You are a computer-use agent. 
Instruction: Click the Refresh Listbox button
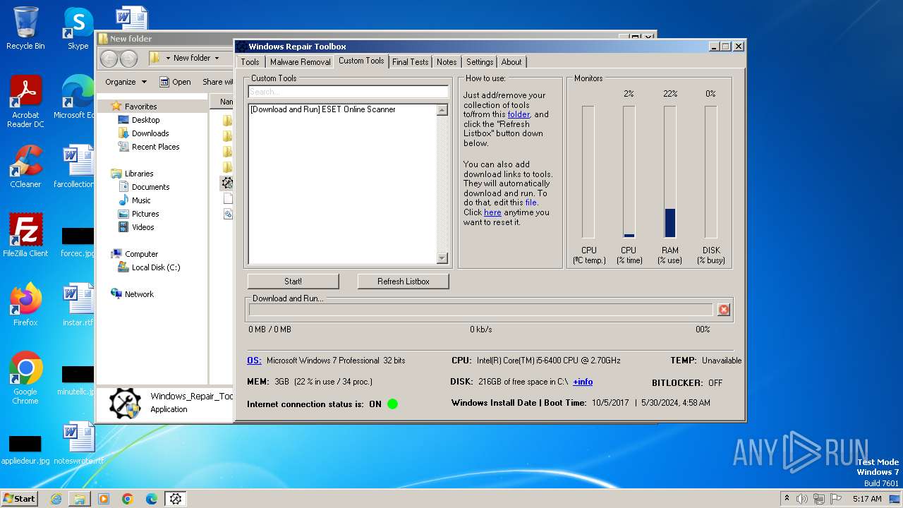point(404,282)
